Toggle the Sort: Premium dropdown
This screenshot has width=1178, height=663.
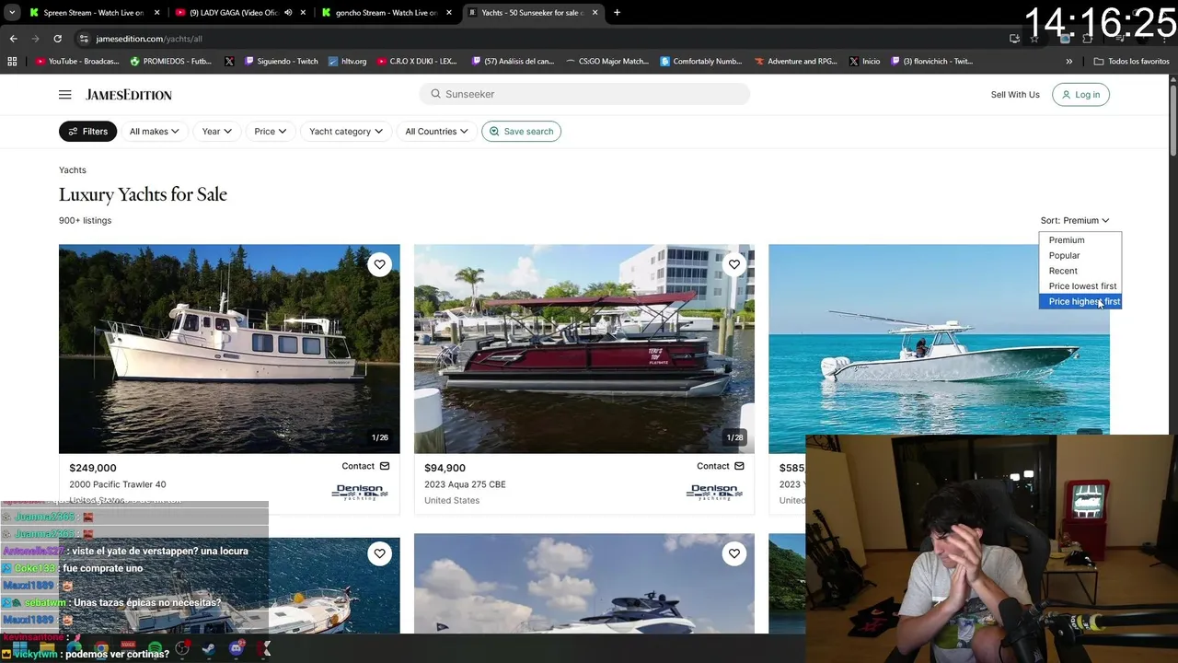click(1075, 221)
